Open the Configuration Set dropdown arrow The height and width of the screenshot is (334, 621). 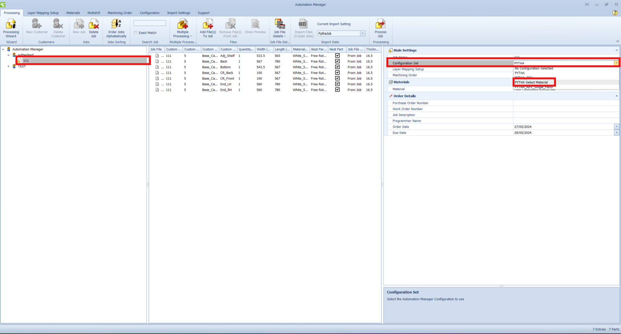click(x=616, y=63)
